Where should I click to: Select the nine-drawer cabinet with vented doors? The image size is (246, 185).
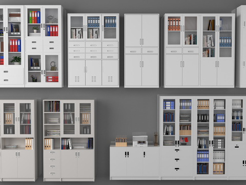(93, 50)
